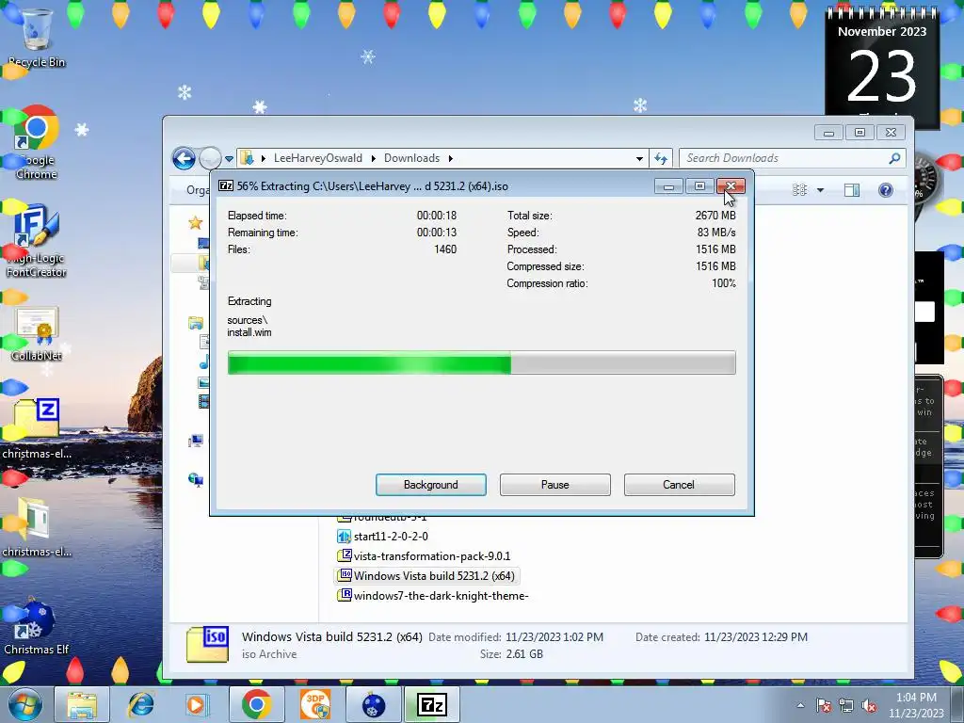Screen dimensions: 964x723
Task: Open CollabNet desktop icon
Action: click(x=37, y=334)
